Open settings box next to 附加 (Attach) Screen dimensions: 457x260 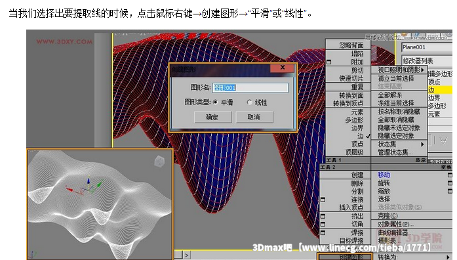coord(329,62)
